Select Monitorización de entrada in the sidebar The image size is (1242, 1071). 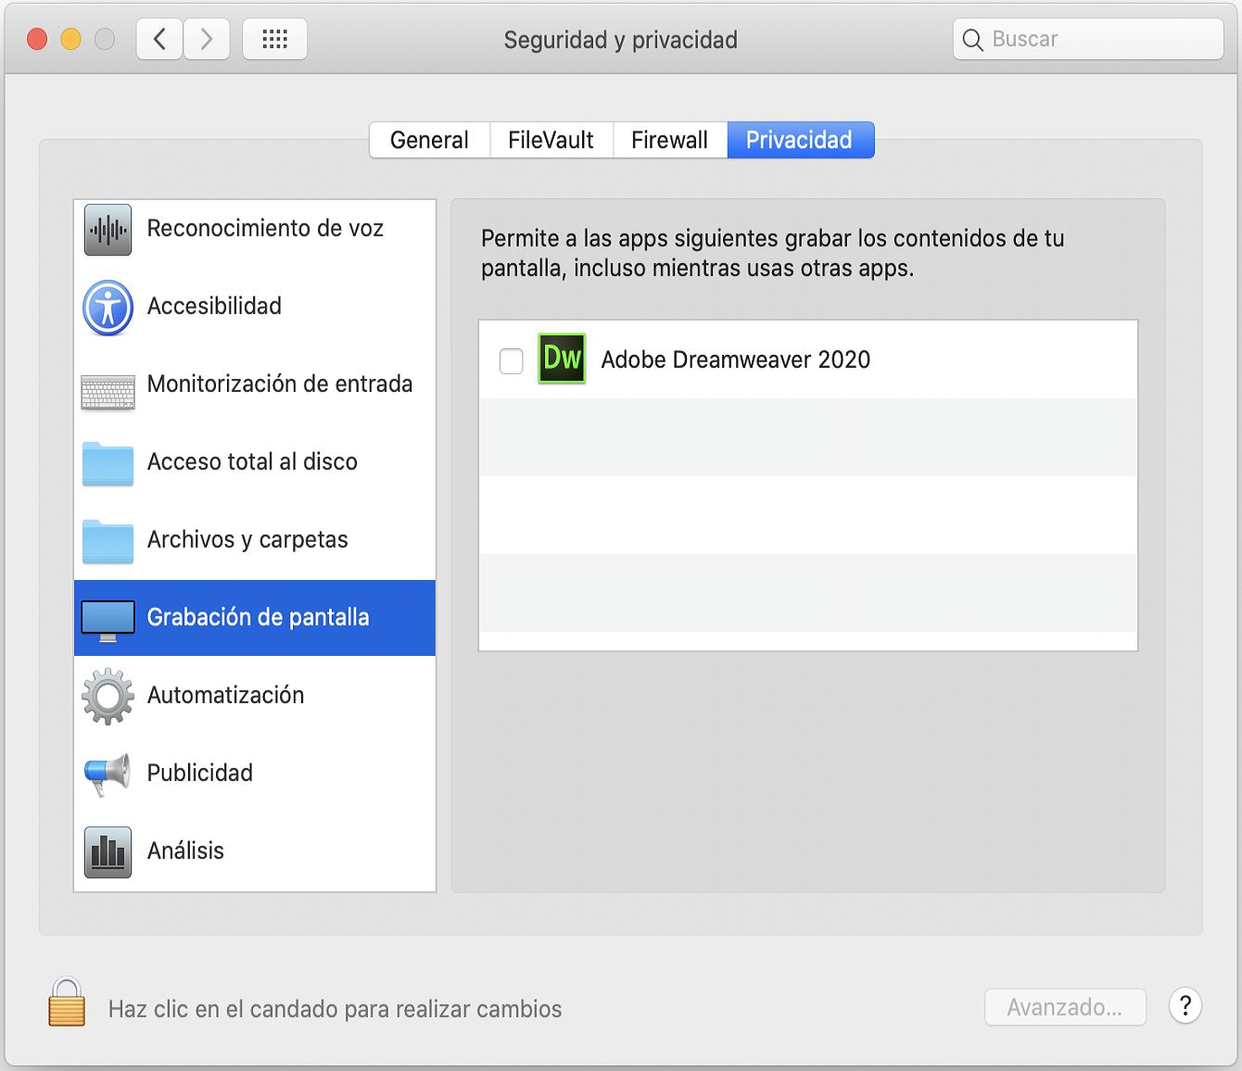[280, 384]
